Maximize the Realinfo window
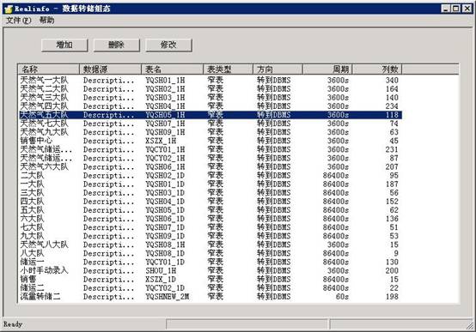 tap(456, 9)
